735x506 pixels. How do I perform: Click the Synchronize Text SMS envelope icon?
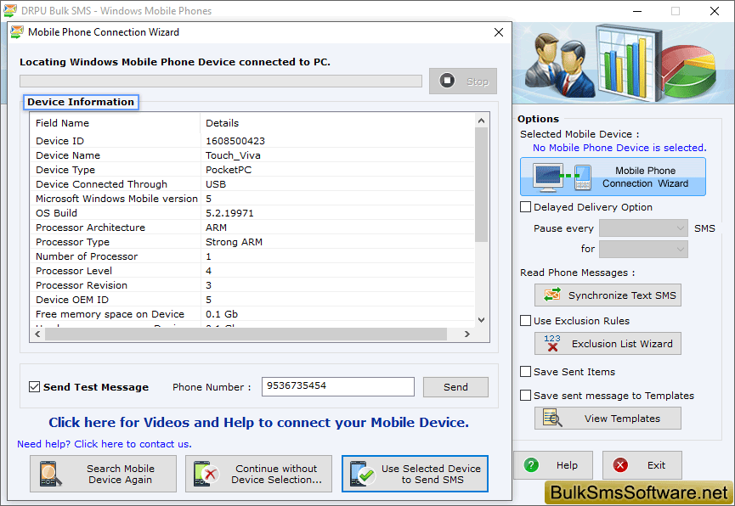tap(552, 295)
